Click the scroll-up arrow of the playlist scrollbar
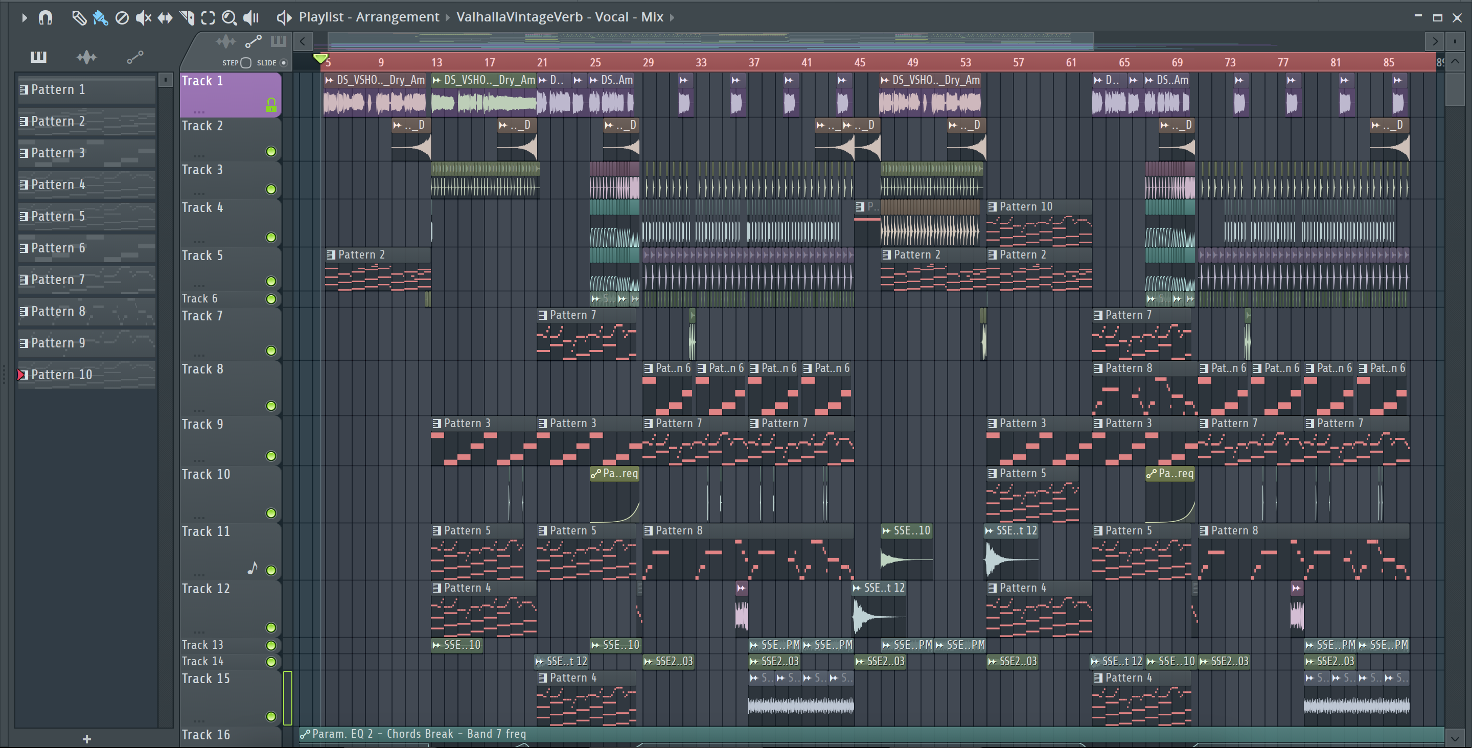Viewport: 1472px width, 748px height. pos(1455,61)
